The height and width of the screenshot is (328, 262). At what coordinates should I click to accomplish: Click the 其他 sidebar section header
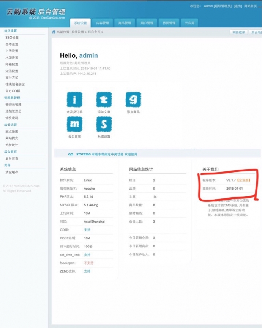(x=7, y=165)
